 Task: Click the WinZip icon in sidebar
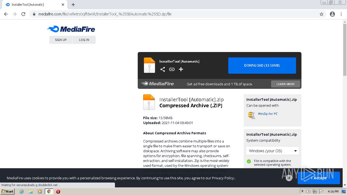point(252,115)
